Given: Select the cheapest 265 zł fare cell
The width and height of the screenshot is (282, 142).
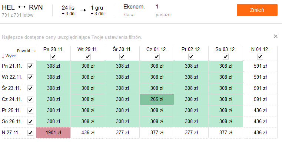Looking at the screenshot, I should (157, 99).
